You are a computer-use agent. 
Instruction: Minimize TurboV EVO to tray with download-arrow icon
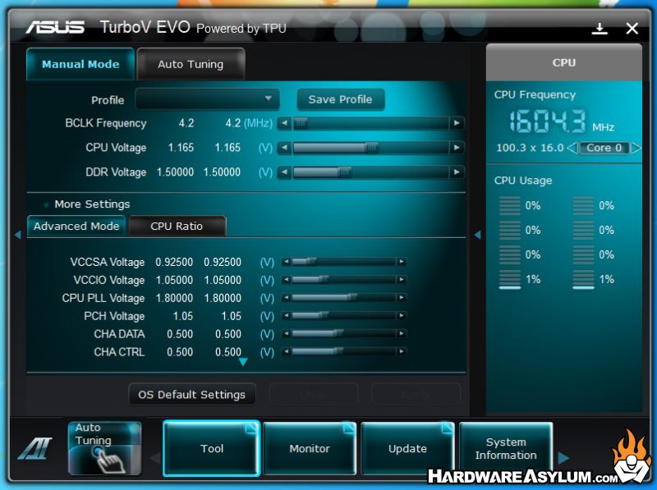click(x=600, y=29)
